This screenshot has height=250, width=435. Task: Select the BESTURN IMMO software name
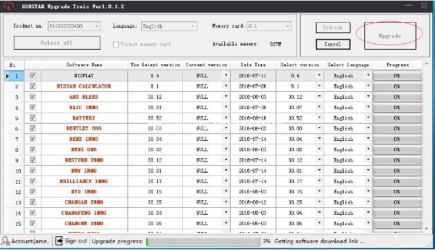tap(84, 160)
